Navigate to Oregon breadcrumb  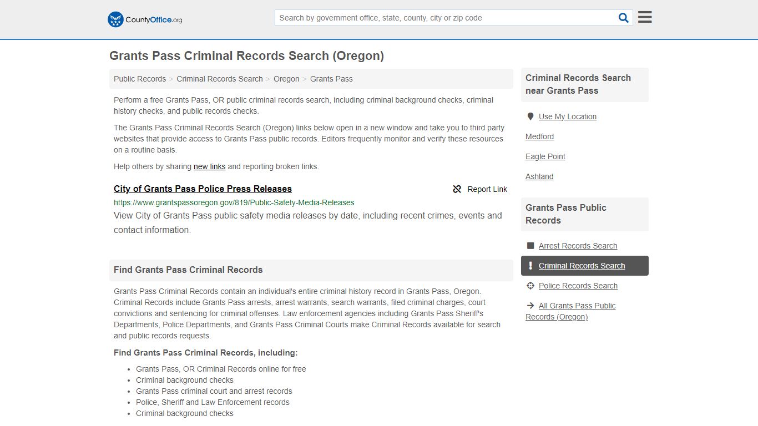click(286, 79)
